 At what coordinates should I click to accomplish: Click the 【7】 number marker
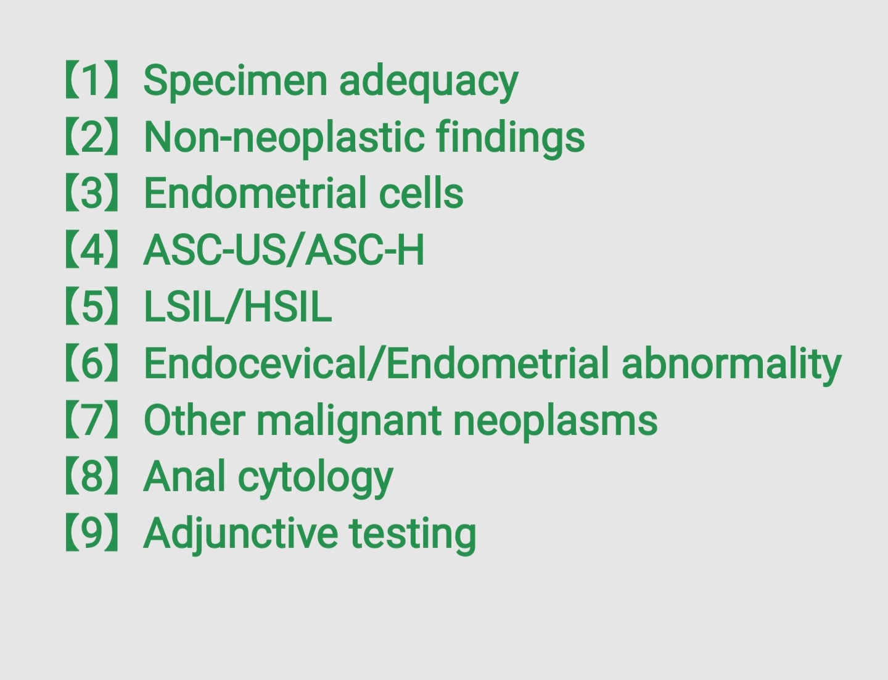click(92, 420)
